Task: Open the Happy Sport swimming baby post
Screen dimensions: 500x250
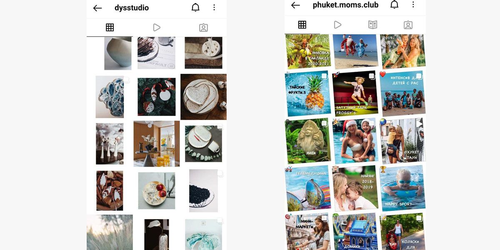Action: (x=402, y=188)
